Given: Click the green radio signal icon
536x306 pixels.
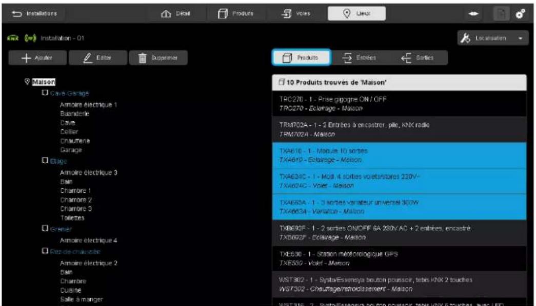Looking at the screenshot, I should pyautogui.click(x=30, y=38).
